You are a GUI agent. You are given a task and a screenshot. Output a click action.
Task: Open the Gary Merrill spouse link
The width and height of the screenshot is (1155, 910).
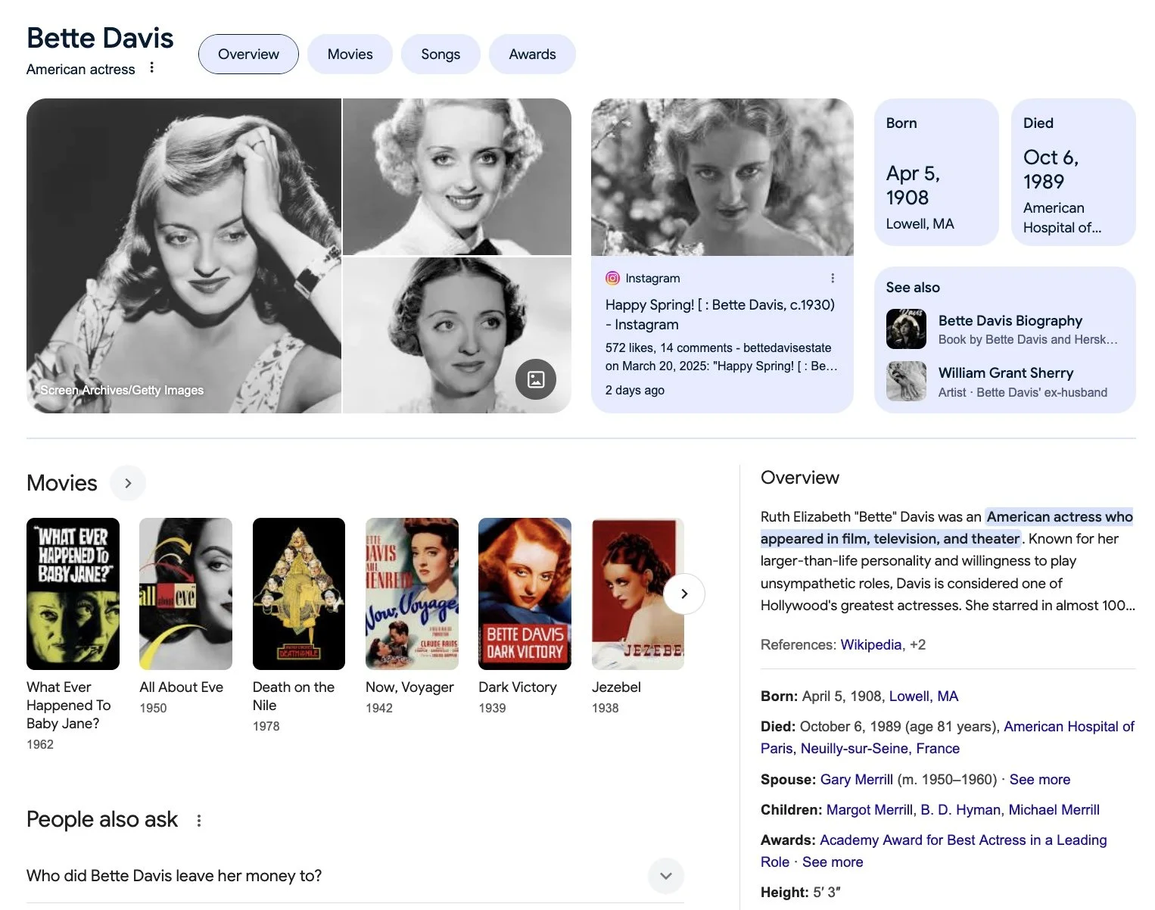point(856,779)
